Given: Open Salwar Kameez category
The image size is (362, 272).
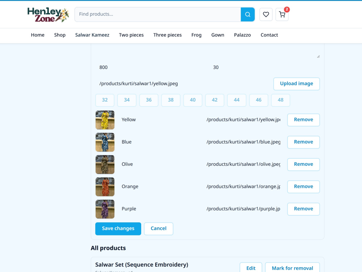Looking at the screenshot, I should point(92,35).
